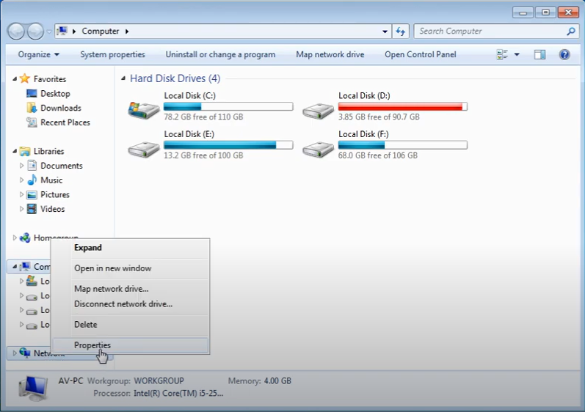The width and height of the screenshot is (585, 412).
Task: Expand the Documents library tree node
Action: pos(22,166)
